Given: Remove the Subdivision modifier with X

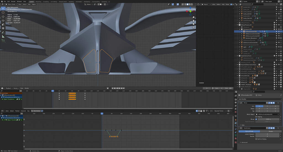Looking at the screenshot, I should (x=278, y=128).
